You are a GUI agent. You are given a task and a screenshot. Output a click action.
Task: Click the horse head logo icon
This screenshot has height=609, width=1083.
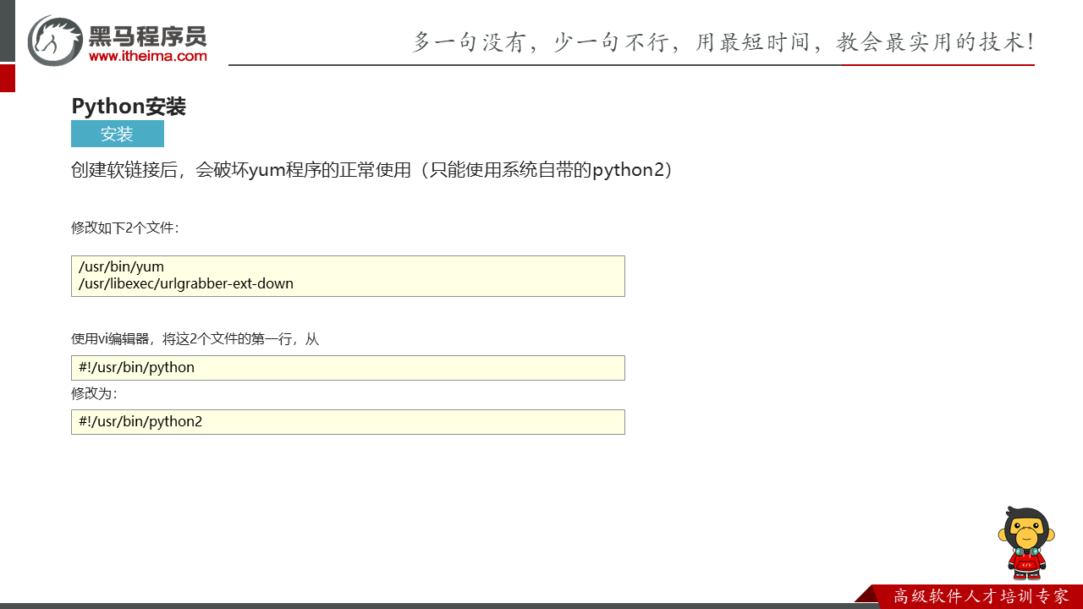click(55, 41)
